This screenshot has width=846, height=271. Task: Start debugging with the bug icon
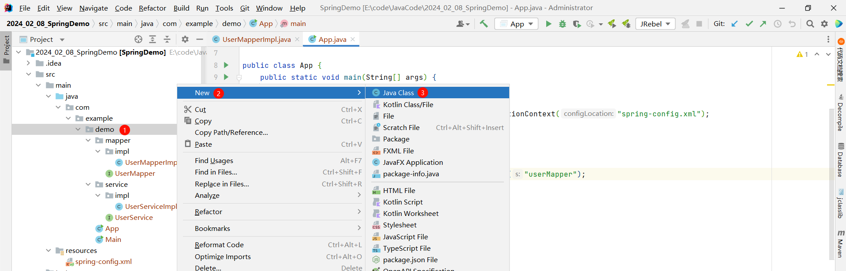(x=563, y=24)
